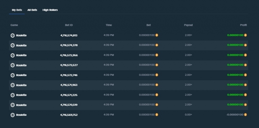Open bet ID 4,716,571,963

click(x=69, y=85)
